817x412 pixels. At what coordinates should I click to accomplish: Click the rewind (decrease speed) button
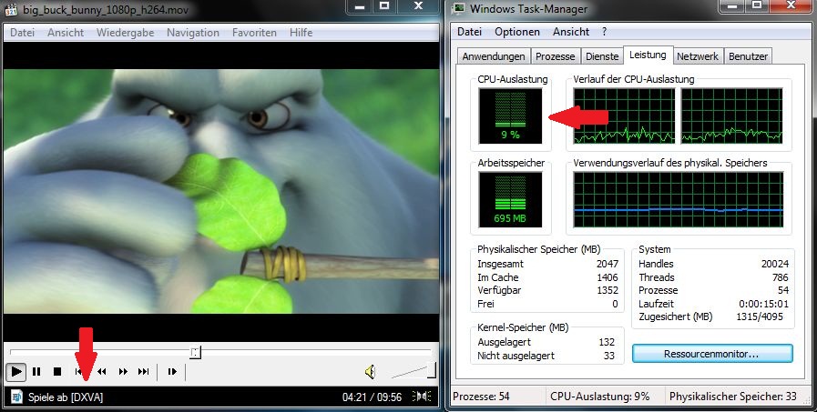click(x=102, y=371)
